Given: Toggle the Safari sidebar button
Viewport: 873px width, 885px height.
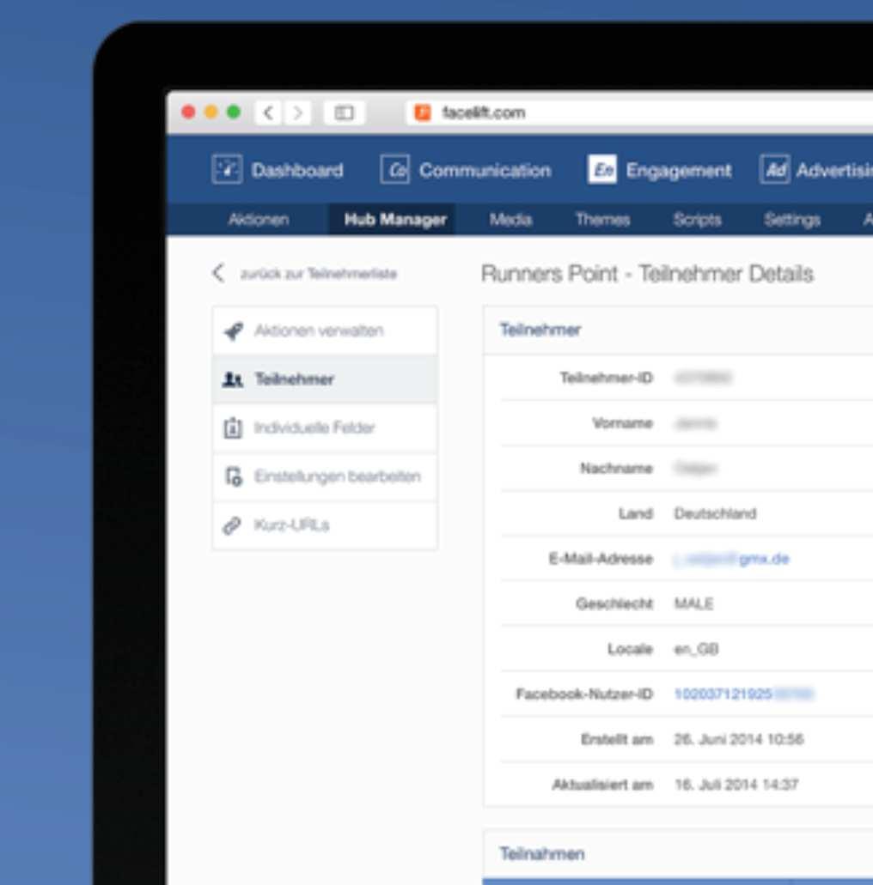Looking at the screenshot, I should tap(344, 113).
